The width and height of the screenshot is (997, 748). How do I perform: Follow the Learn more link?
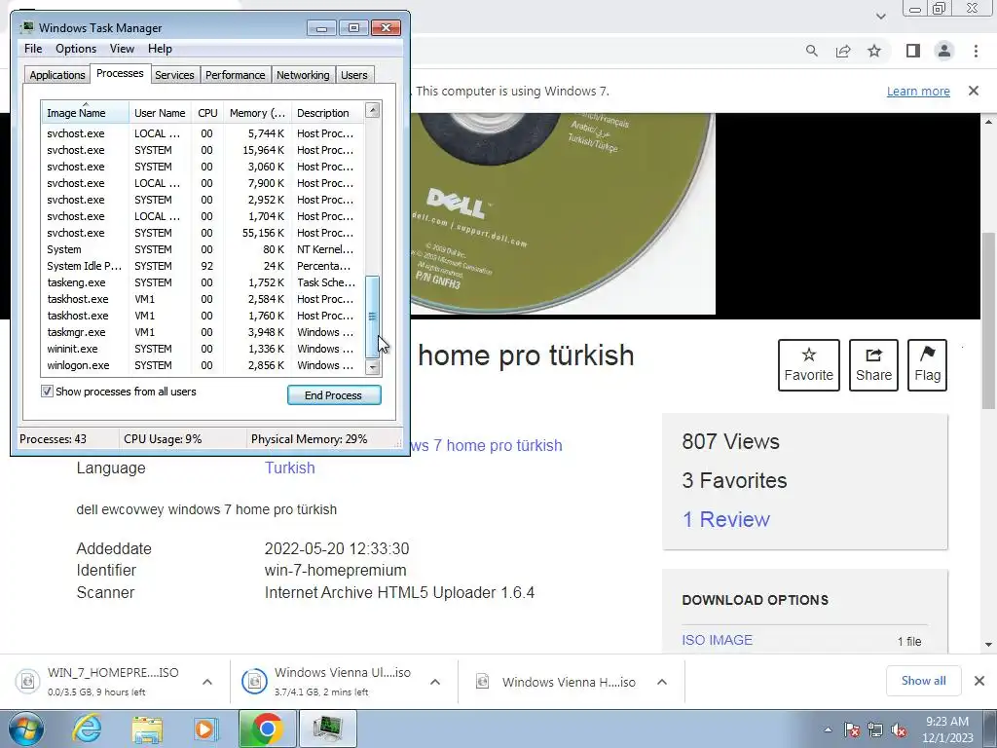click(918, 91)
